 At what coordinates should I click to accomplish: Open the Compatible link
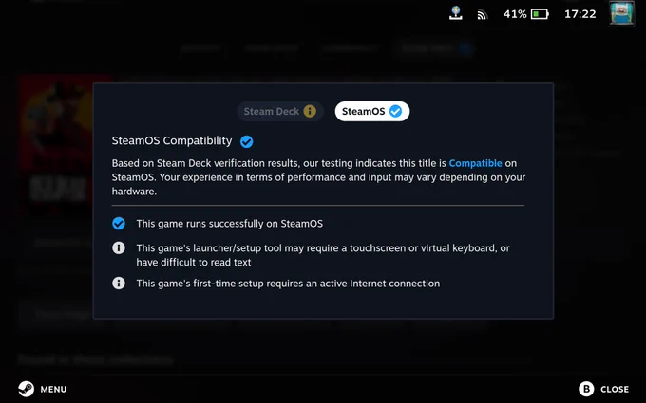tap(475, 163)
